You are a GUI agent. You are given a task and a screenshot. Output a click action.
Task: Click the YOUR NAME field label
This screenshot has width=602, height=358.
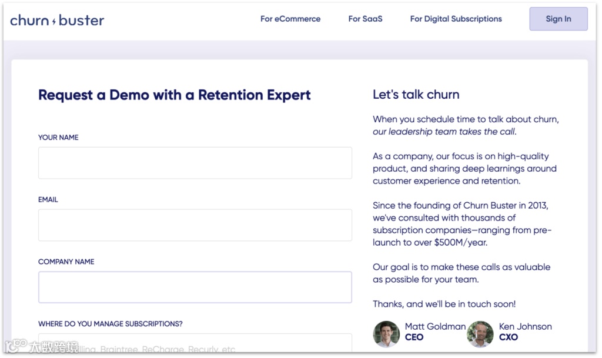(58, 138)
